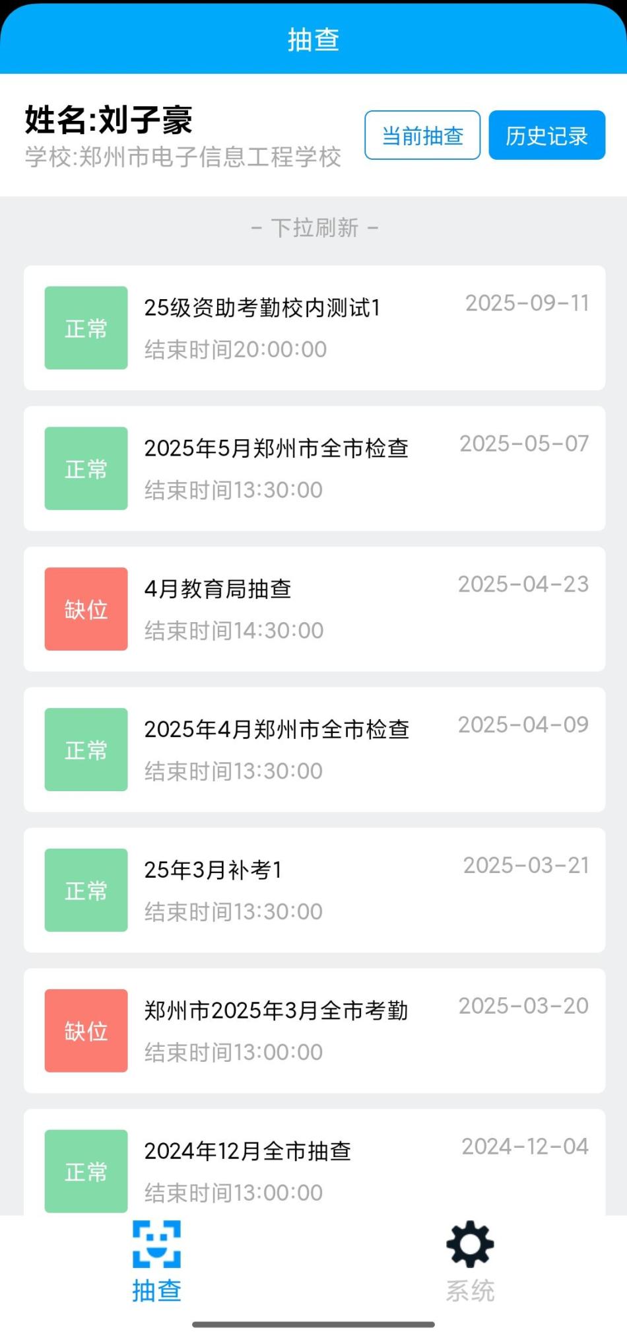Tap the 2025-04-23 date label
Viewport: 627px width, 1336px height.
pos(523,584)
